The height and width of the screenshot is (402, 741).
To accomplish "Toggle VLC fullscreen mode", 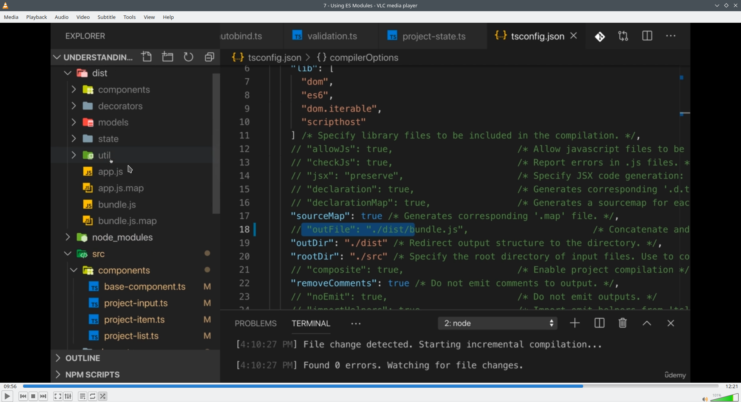I will click(58, 396).
